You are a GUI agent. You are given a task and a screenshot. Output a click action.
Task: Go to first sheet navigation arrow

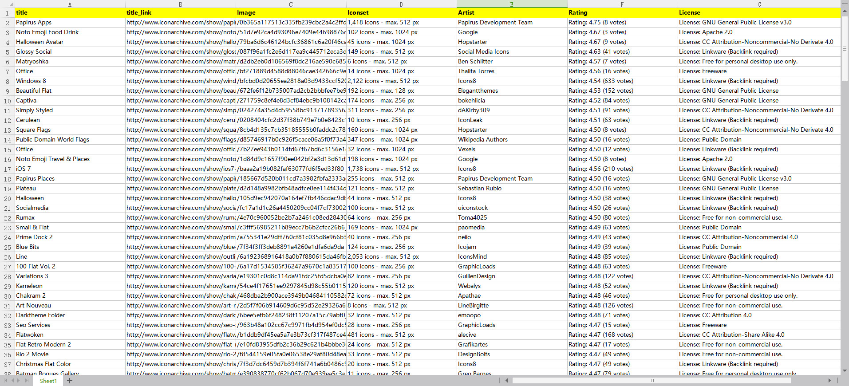click(5, 381)
